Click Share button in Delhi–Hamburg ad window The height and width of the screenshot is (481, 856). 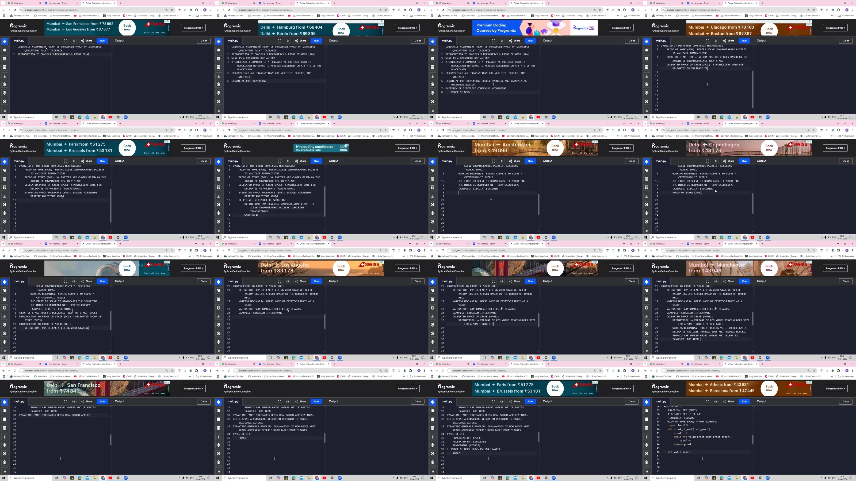click(x=301, y=41)
